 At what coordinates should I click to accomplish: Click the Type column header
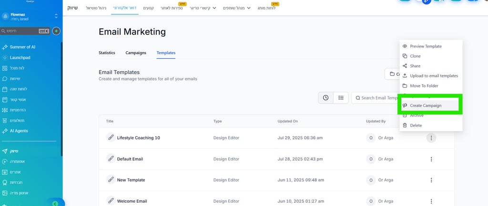point(217,121)
